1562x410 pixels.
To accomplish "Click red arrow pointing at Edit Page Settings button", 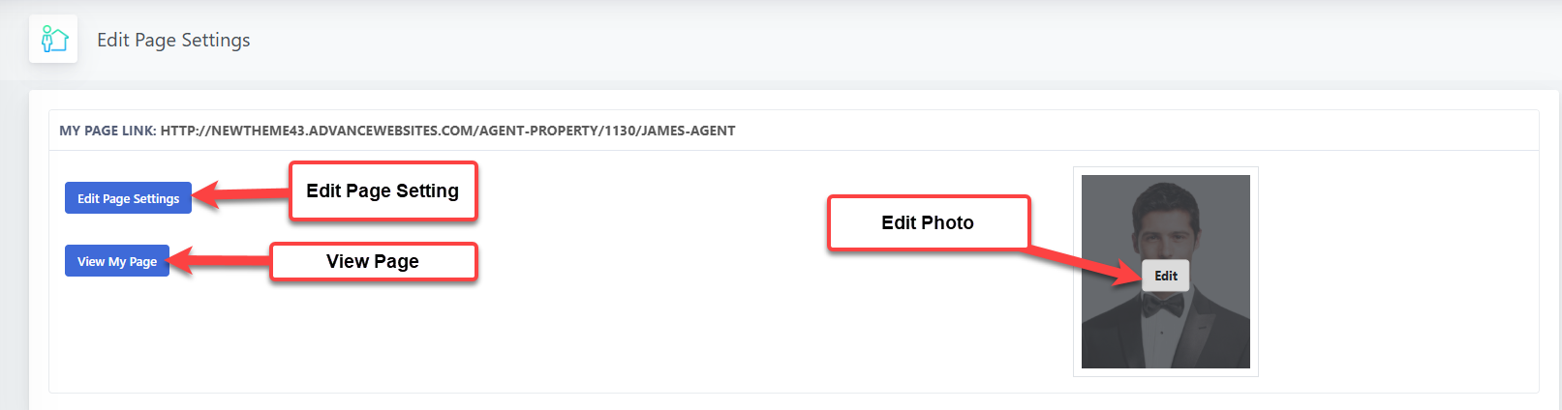I will coord(242,194).
